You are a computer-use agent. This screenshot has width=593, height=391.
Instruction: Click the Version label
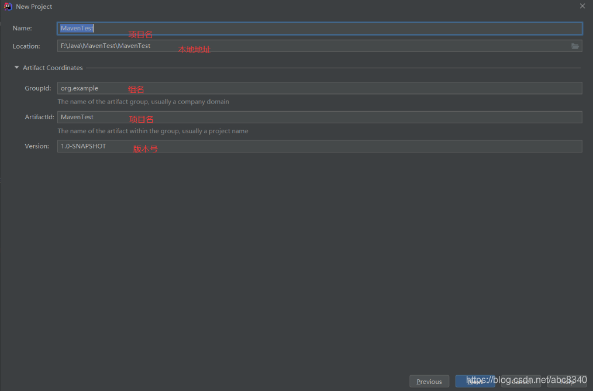(37, 146)
